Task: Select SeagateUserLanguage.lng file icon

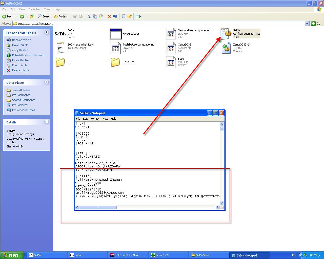Action: pos(171,34)
